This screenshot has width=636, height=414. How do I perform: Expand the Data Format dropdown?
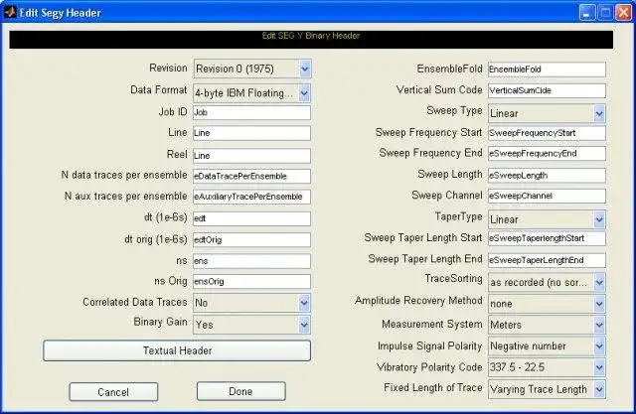coord(251,93)
